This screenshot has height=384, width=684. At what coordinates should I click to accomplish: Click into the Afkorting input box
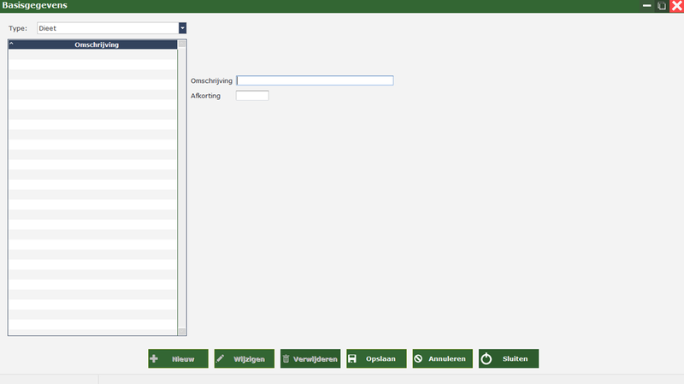click(x=252, y=96)
